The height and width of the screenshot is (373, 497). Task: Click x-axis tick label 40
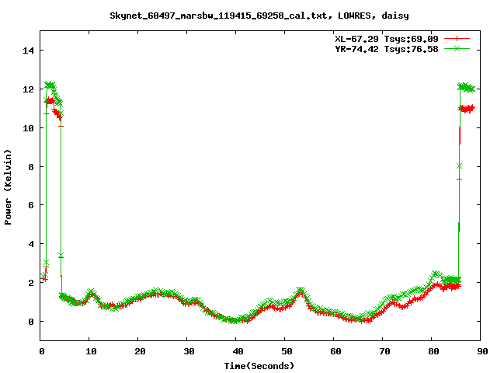[238, 351]
